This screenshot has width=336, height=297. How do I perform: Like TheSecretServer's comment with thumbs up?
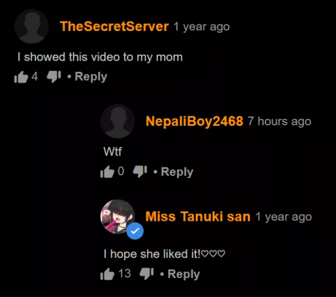pyautogui.click(x=21, y=77)
